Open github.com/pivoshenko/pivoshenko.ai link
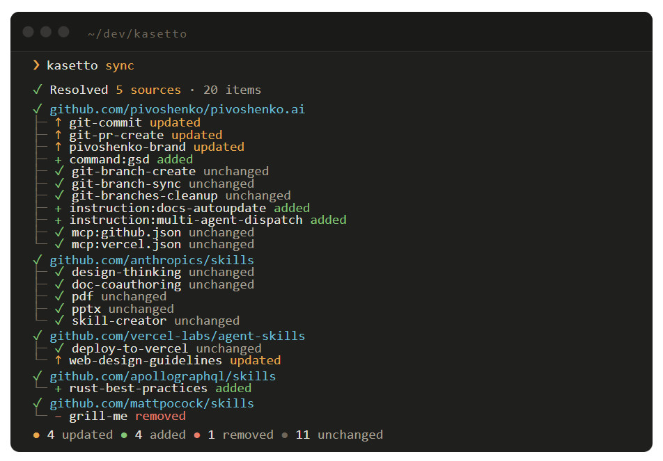 [177, 109]
